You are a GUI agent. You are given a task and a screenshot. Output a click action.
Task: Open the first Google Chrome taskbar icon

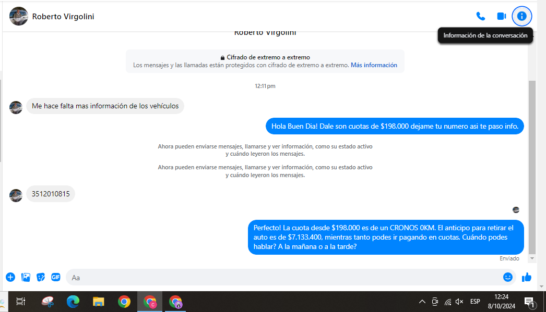[124, 302]
